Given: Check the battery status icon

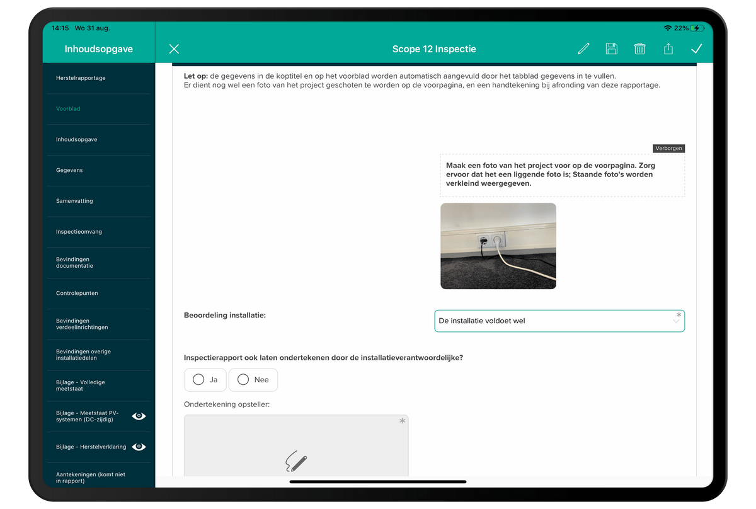Looking at the screenshot, I should [697, 28].
